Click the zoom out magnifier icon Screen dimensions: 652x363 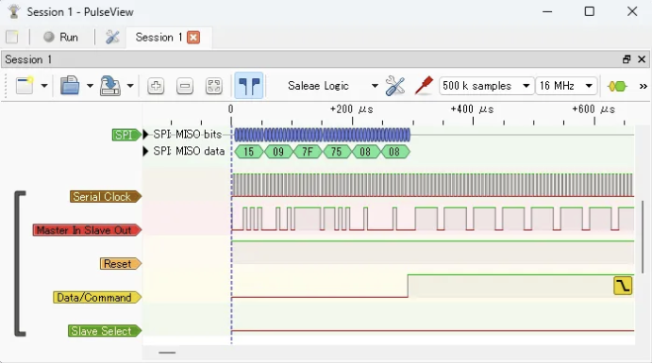click(x=185, y=86)
